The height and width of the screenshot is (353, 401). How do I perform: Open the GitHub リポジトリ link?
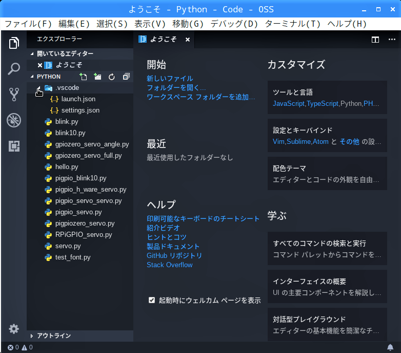click(174, 255)
